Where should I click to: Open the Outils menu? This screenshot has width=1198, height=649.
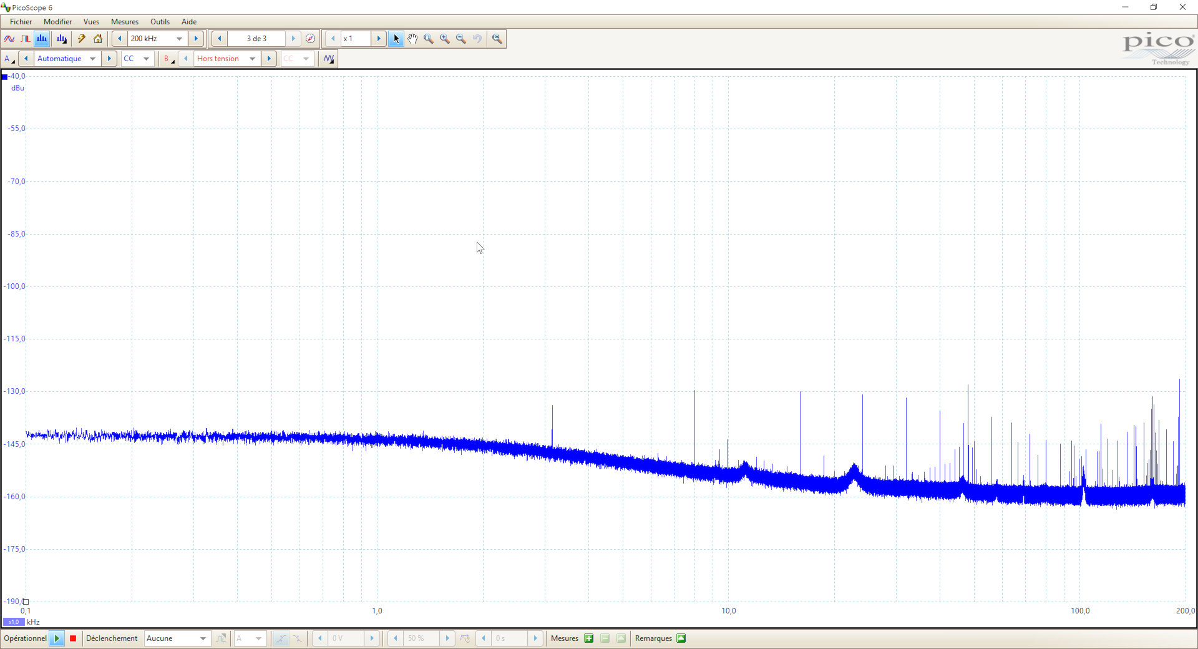pos(160,22)
